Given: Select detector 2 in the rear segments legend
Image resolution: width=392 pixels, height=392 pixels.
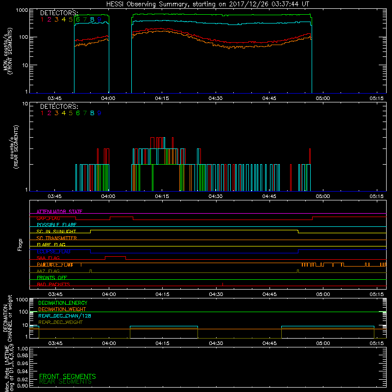Looking at the screenshot, I should coord(49,113).
